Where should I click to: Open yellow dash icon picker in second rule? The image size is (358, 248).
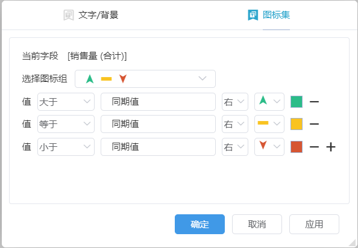[x=269, y=124]
